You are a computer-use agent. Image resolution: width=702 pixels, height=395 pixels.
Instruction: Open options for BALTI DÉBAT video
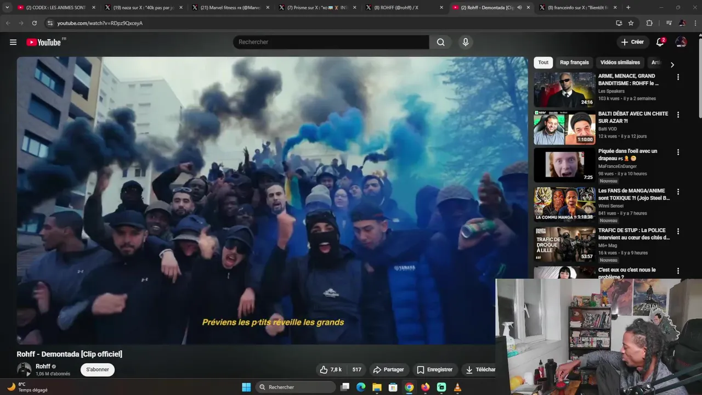678,115
